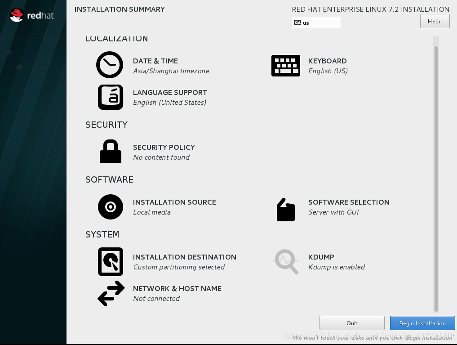This screenshot has width=457, height=345.
Task: Open the Keyboard layout icon
Action: 286,66
